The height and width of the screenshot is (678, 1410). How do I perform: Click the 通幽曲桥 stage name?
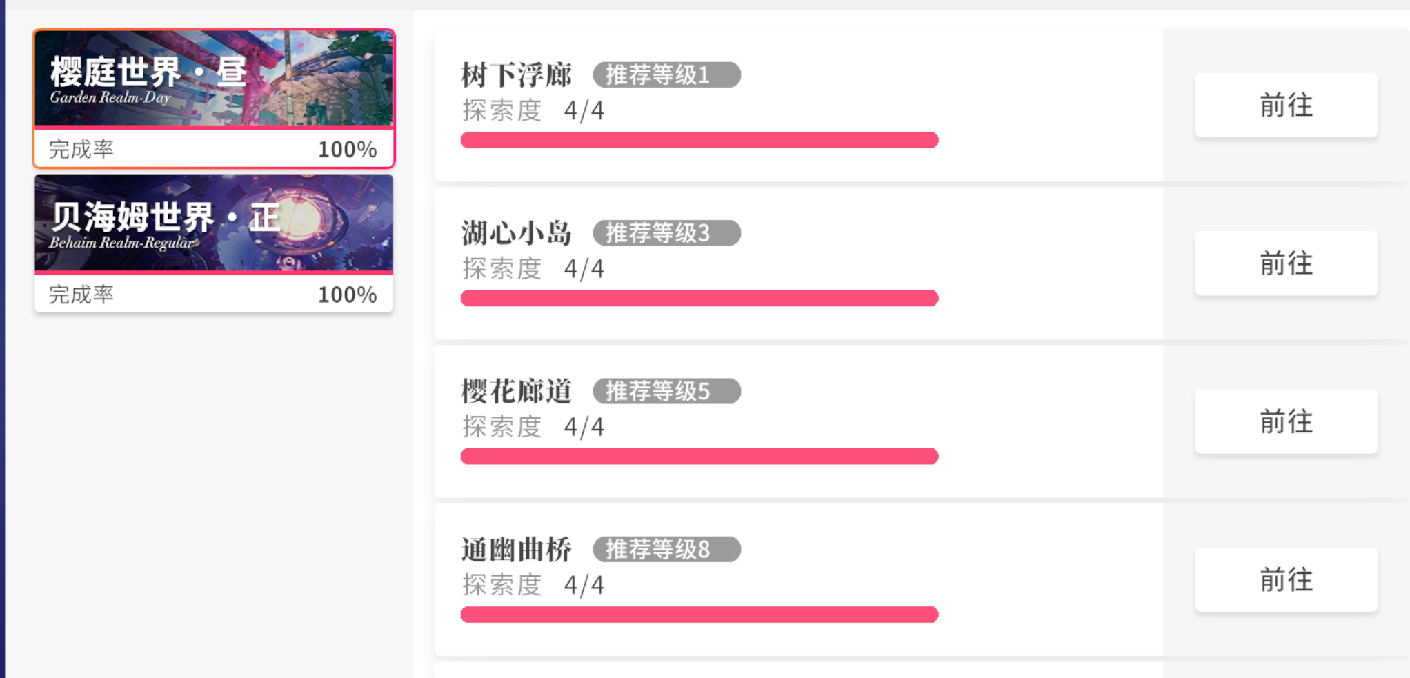tap(517, 550)
